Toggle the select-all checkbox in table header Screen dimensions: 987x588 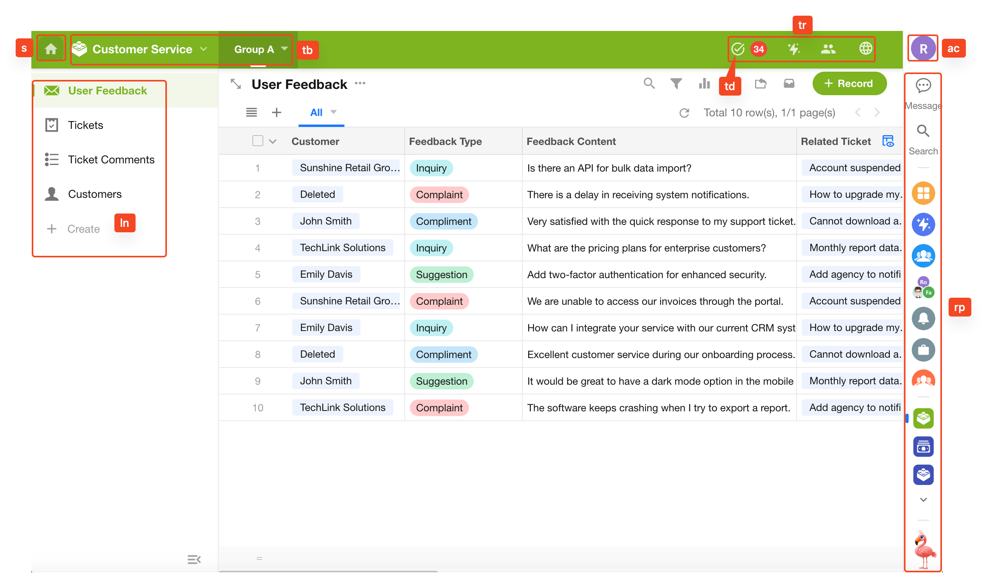pyautogui.click(x=257, y=141)
